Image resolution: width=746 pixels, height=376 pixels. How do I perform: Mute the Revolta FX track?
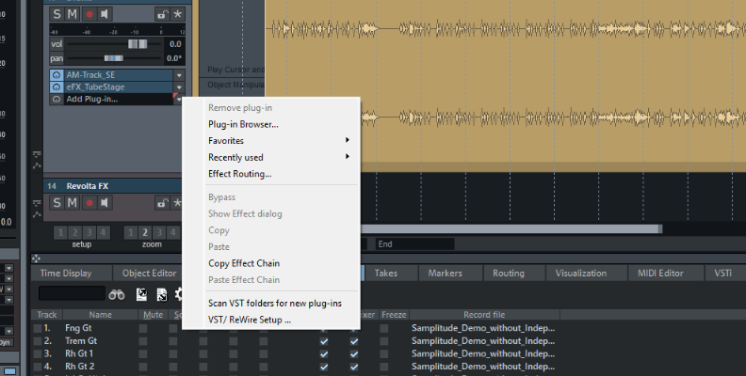[73, 203]
